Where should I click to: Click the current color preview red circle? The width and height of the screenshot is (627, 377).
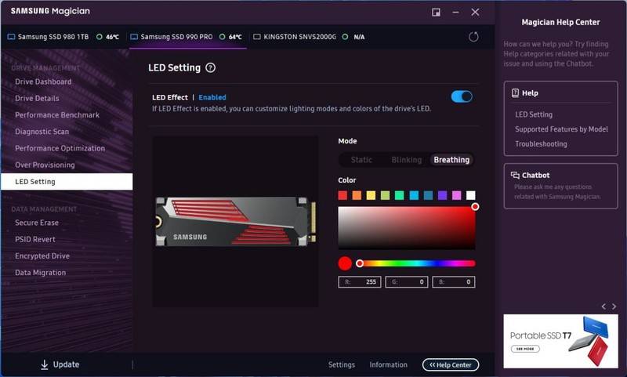click(345, 263)
